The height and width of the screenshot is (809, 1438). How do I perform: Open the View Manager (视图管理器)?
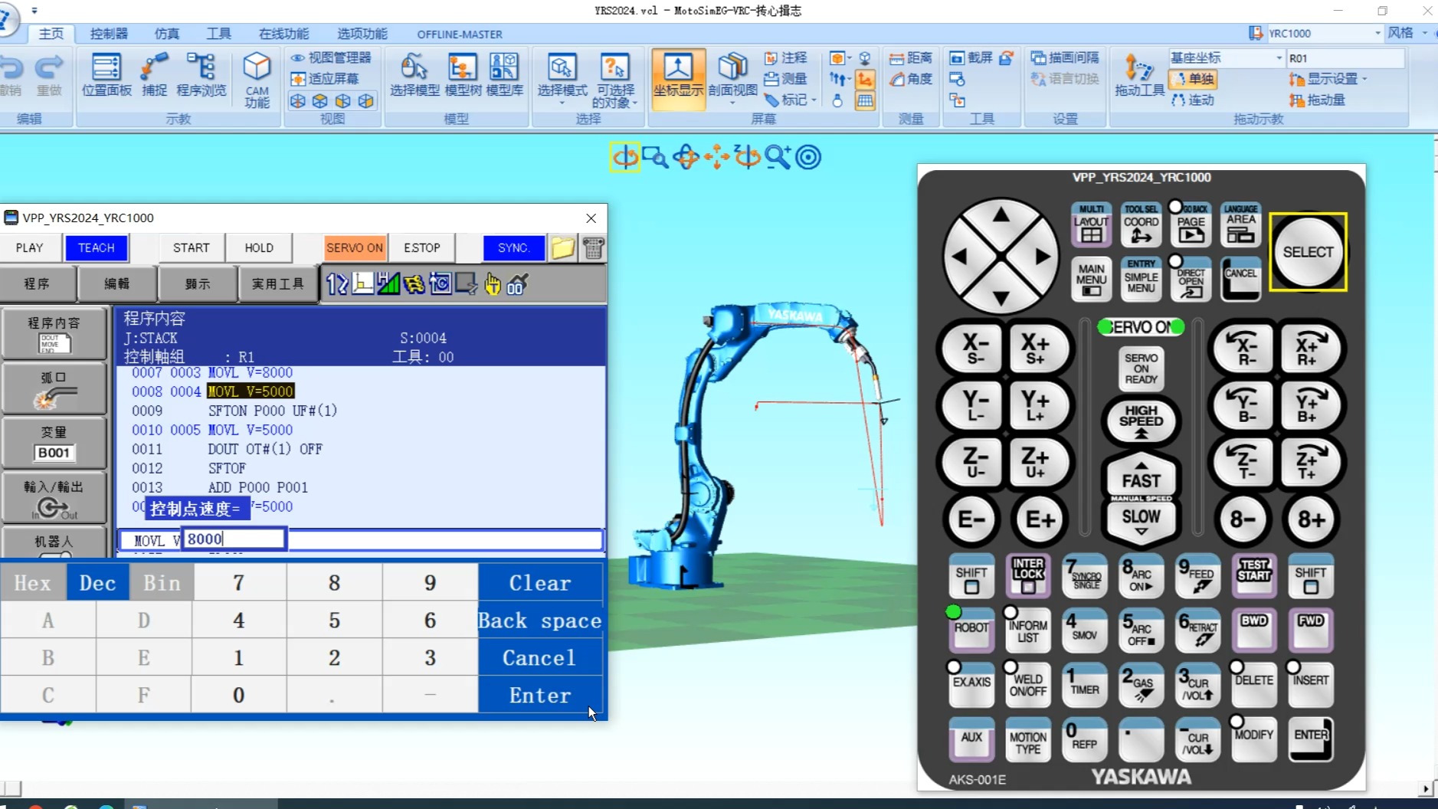click(331, 57)
